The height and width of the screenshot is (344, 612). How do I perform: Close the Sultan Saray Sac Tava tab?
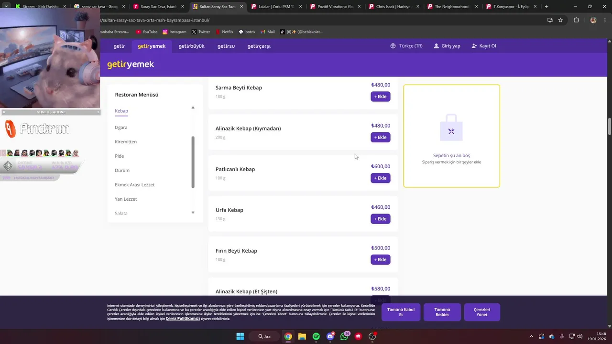[241, 7]
